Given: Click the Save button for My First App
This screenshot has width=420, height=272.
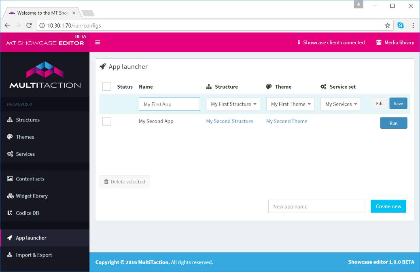Looking at the screenshot, I should pos(398,104).
